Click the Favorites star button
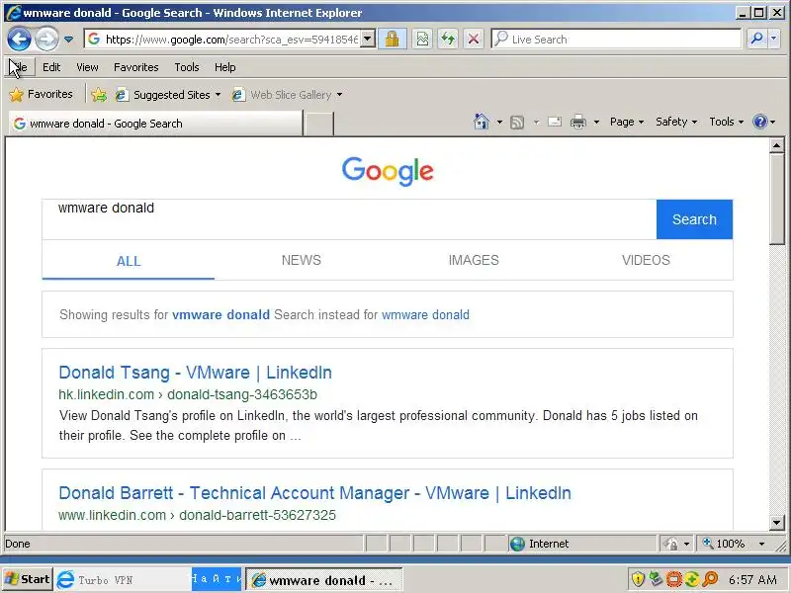This screenshot has height=593, width=791. (41, 94)
